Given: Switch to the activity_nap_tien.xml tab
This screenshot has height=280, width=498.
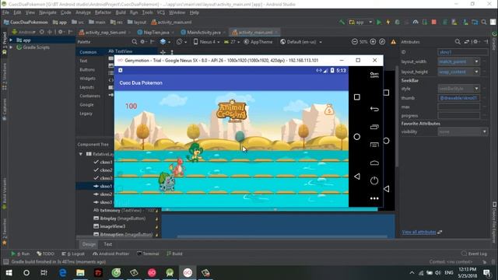Looking at the screenshot, I should coord(105,33).
